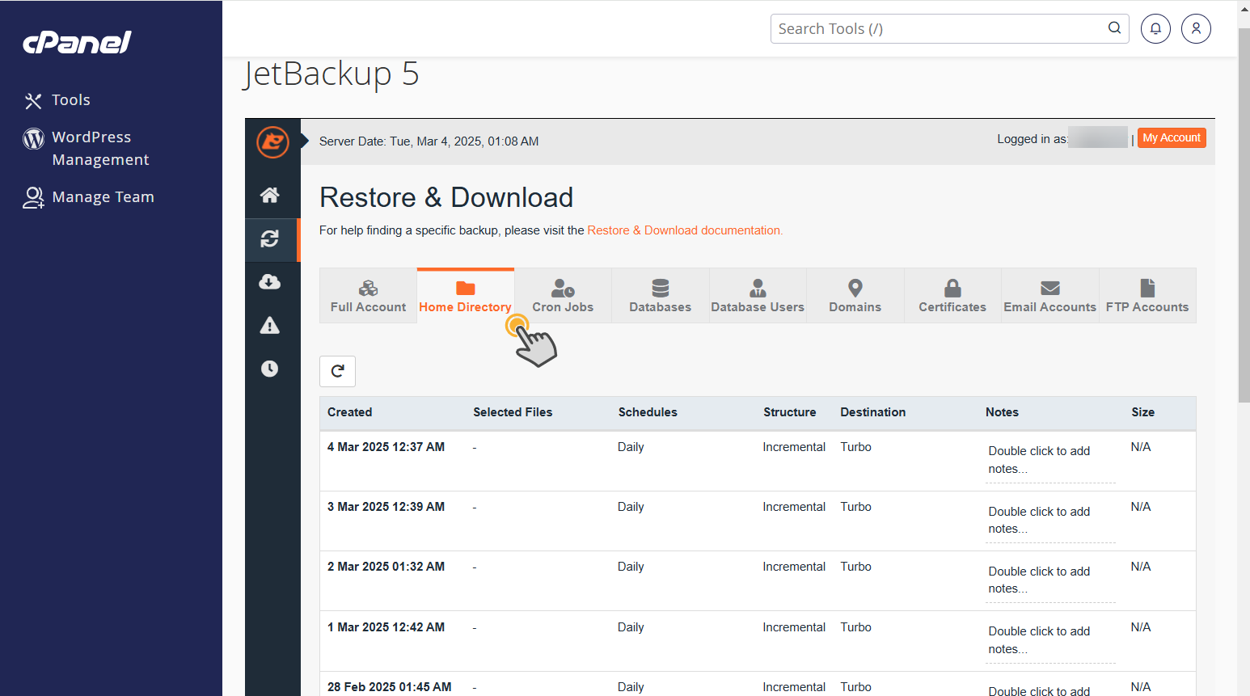Click the Selected Files column header
Image resolution: width=1250 pixels, height=696 pixels.
(513, 412)
